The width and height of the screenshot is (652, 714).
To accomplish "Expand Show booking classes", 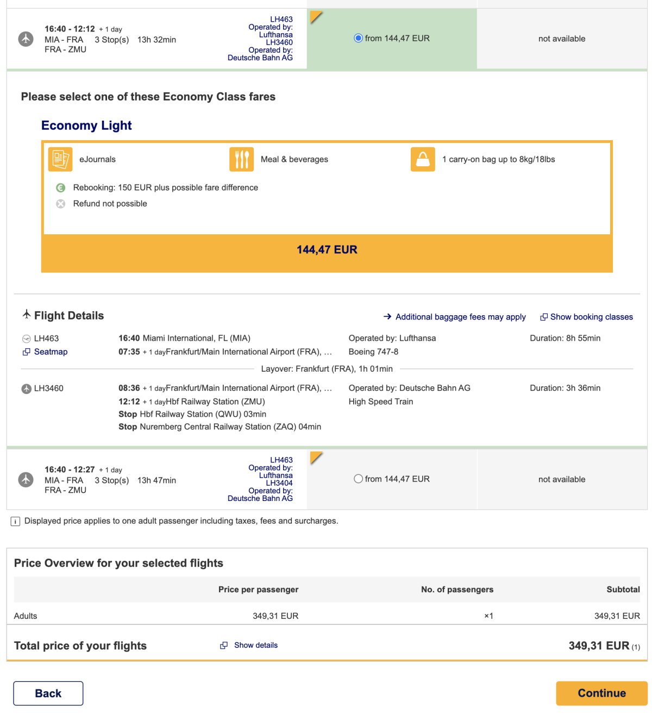I will (x=591, y=317).
